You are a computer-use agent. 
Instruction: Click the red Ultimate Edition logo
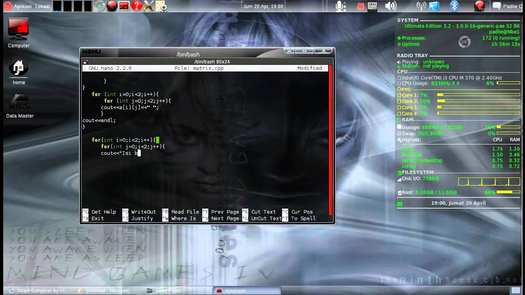7,6
